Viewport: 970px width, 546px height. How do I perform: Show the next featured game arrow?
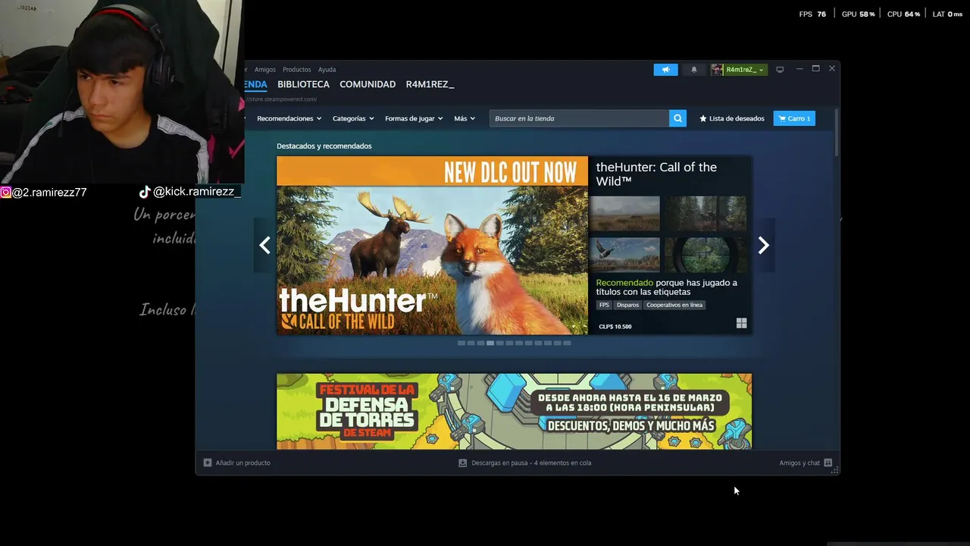pyautogui.click(x=764, y=245)
